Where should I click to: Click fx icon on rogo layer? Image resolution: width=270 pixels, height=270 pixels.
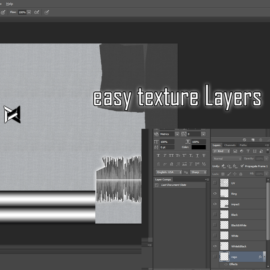coord(260,257)
